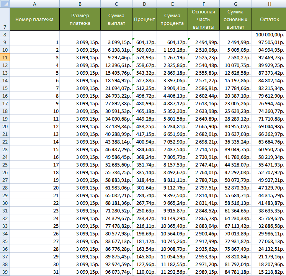Select cell with 110,01р.

144,272
